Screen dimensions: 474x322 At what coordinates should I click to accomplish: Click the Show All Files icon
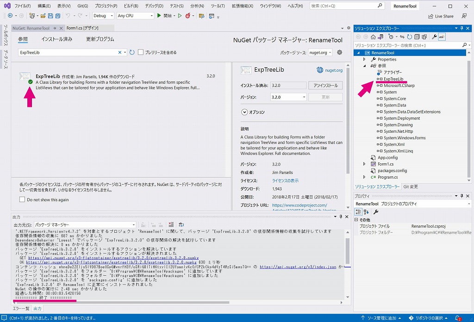click(424, 37)
